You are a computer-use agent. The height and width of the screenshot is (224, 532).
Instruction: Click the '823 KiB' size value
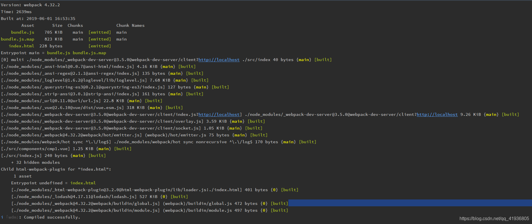click(53, 39)
